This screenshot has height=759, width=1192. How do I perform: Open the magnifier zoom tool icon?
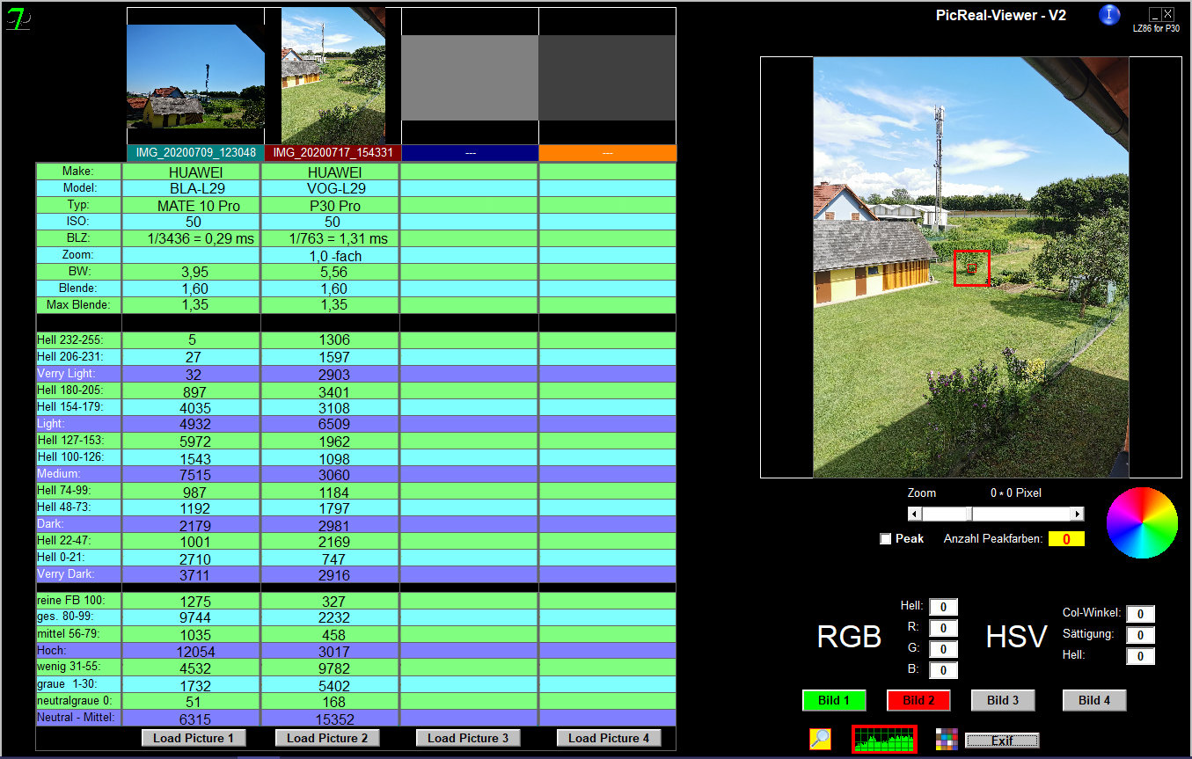tap(820, 740)
